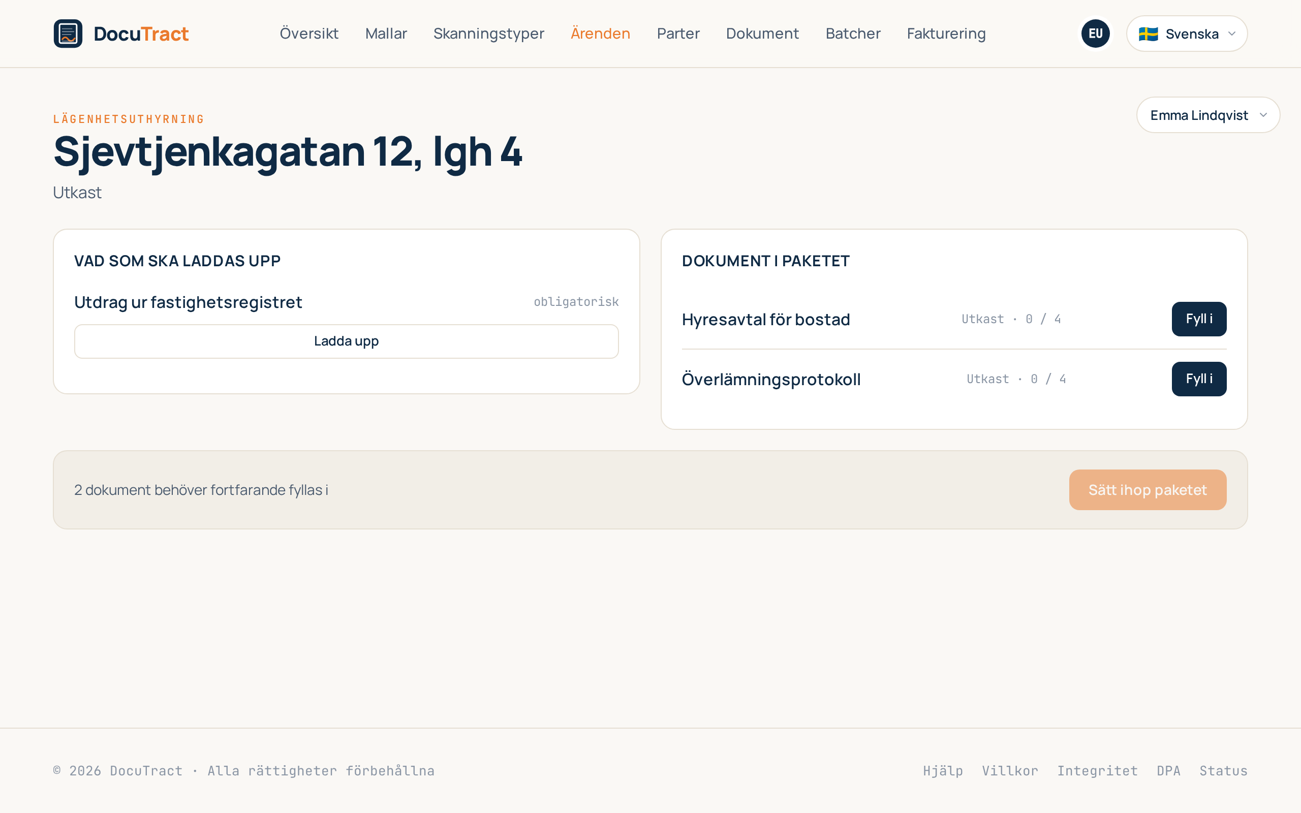Open the Integritet footer link
The image size is (1301, 813).
tap(1097, 770)
